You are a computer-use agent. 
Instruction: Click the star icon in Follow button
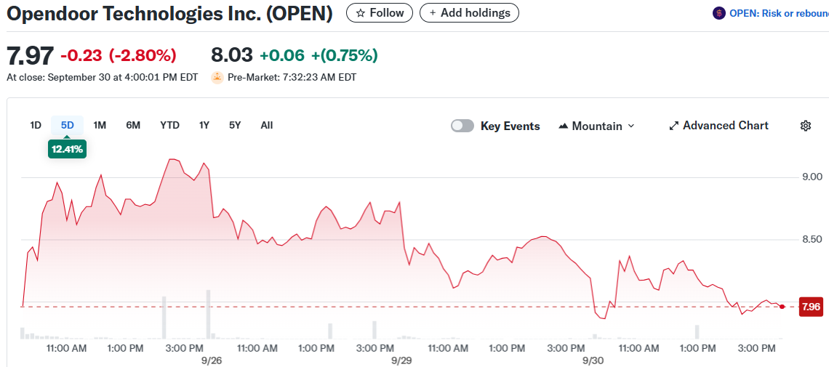click(360, 13)
